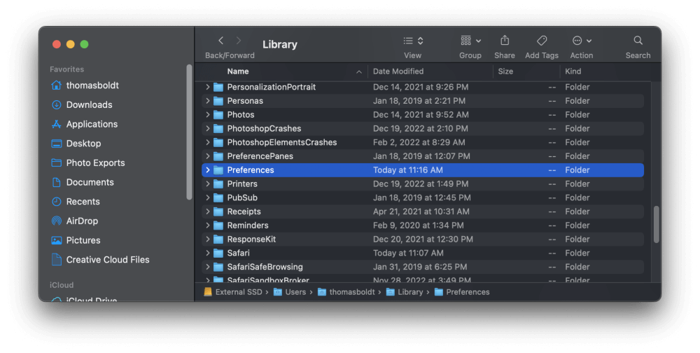The height and width of the screenshot is (353, 700).
Task: Click the Add Tags icon
Action: [x=542, y=41]
